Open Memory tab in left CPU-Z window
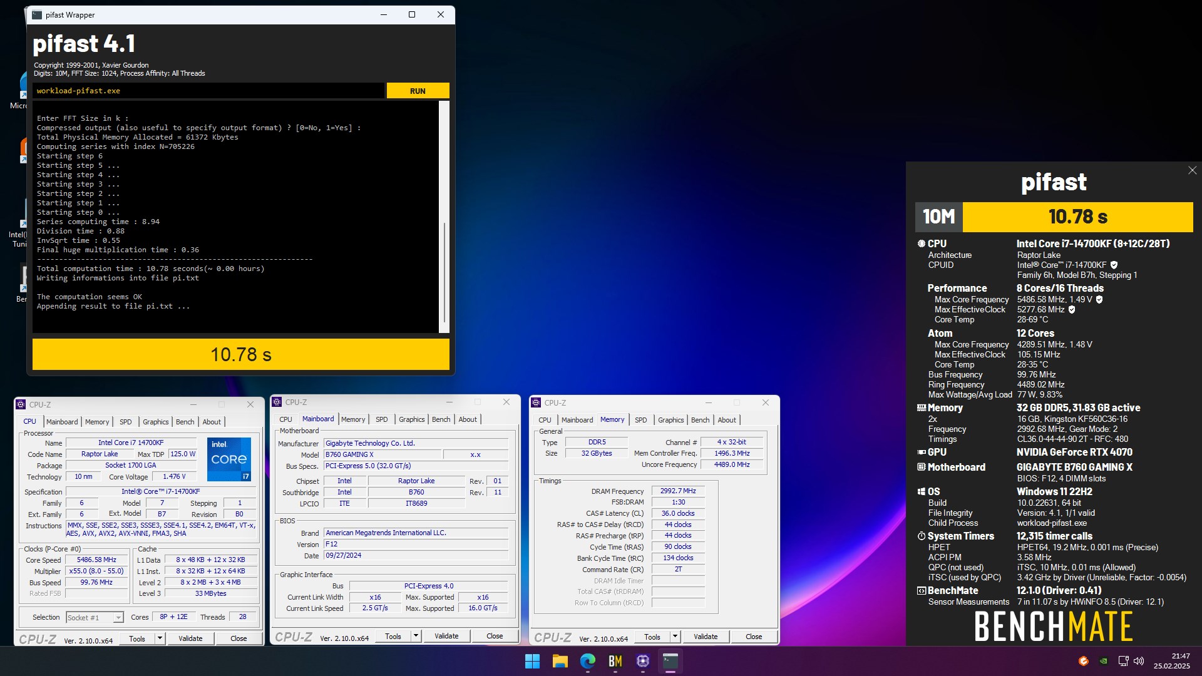The image size is (1202, 676). (x=97, y=422)
